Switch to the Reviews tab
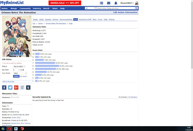The width and height of the screenshot is (193, 131). pyautogui.click(x=55, y=19)
